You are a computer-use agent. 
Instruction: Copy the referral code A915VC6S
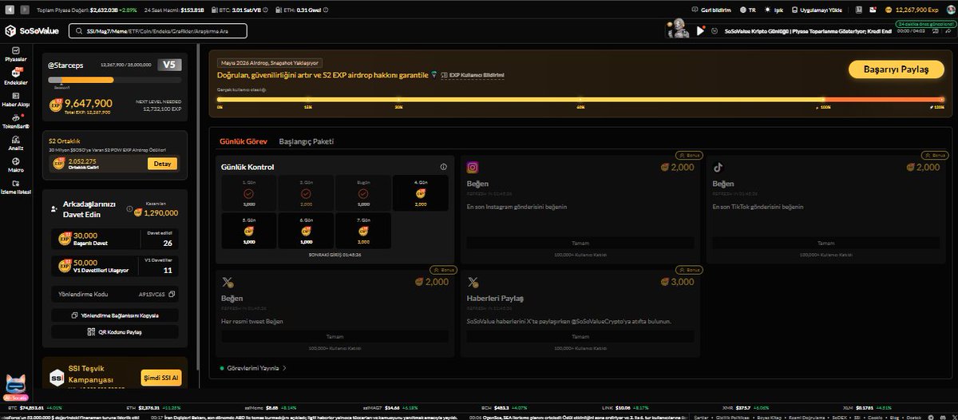[x=171, y=294]
